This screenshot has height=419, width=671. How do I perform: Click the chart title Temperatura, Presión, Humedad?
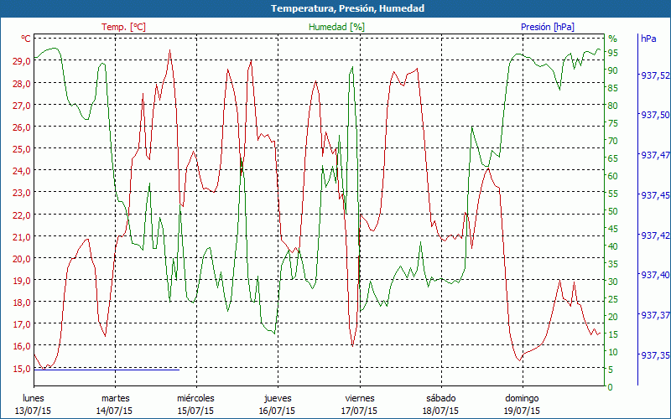click(x=335, y=8)
